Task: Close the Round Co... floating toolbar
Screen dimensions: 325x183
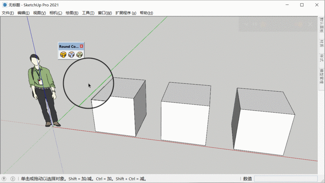Action: point(82,46)
